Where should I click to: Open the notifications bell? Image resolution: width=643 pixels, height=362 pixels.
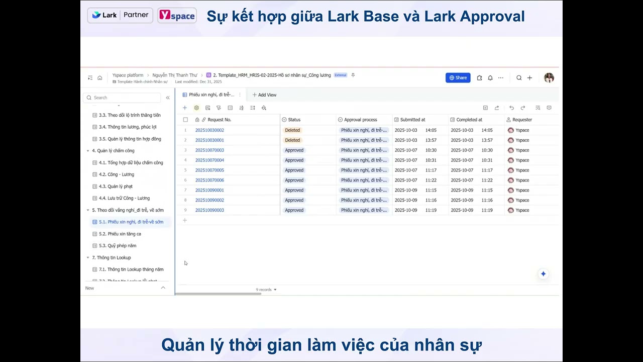pyautogui.click(x=490, y=78)
